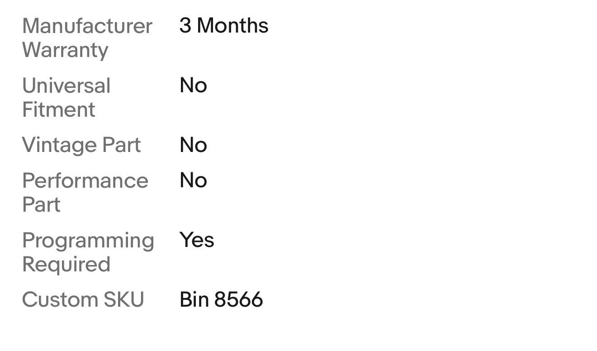Image resolution: width=597 pixels, height=351 pixels.
Task: Select the "No" value for Universal Fitment
Action: pyautogui.click(x=193, y=85)
